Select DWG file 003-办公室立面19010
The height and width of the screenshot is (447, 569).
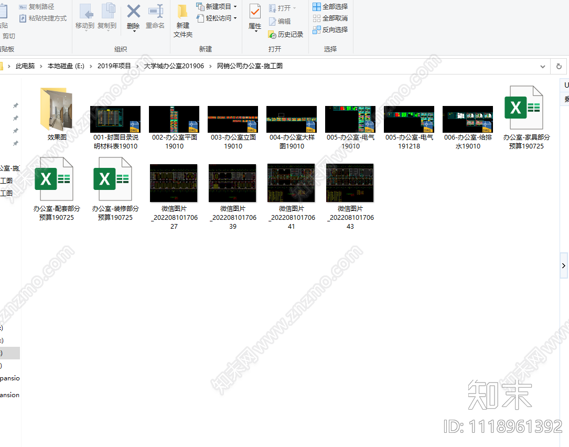pos(233,127)
